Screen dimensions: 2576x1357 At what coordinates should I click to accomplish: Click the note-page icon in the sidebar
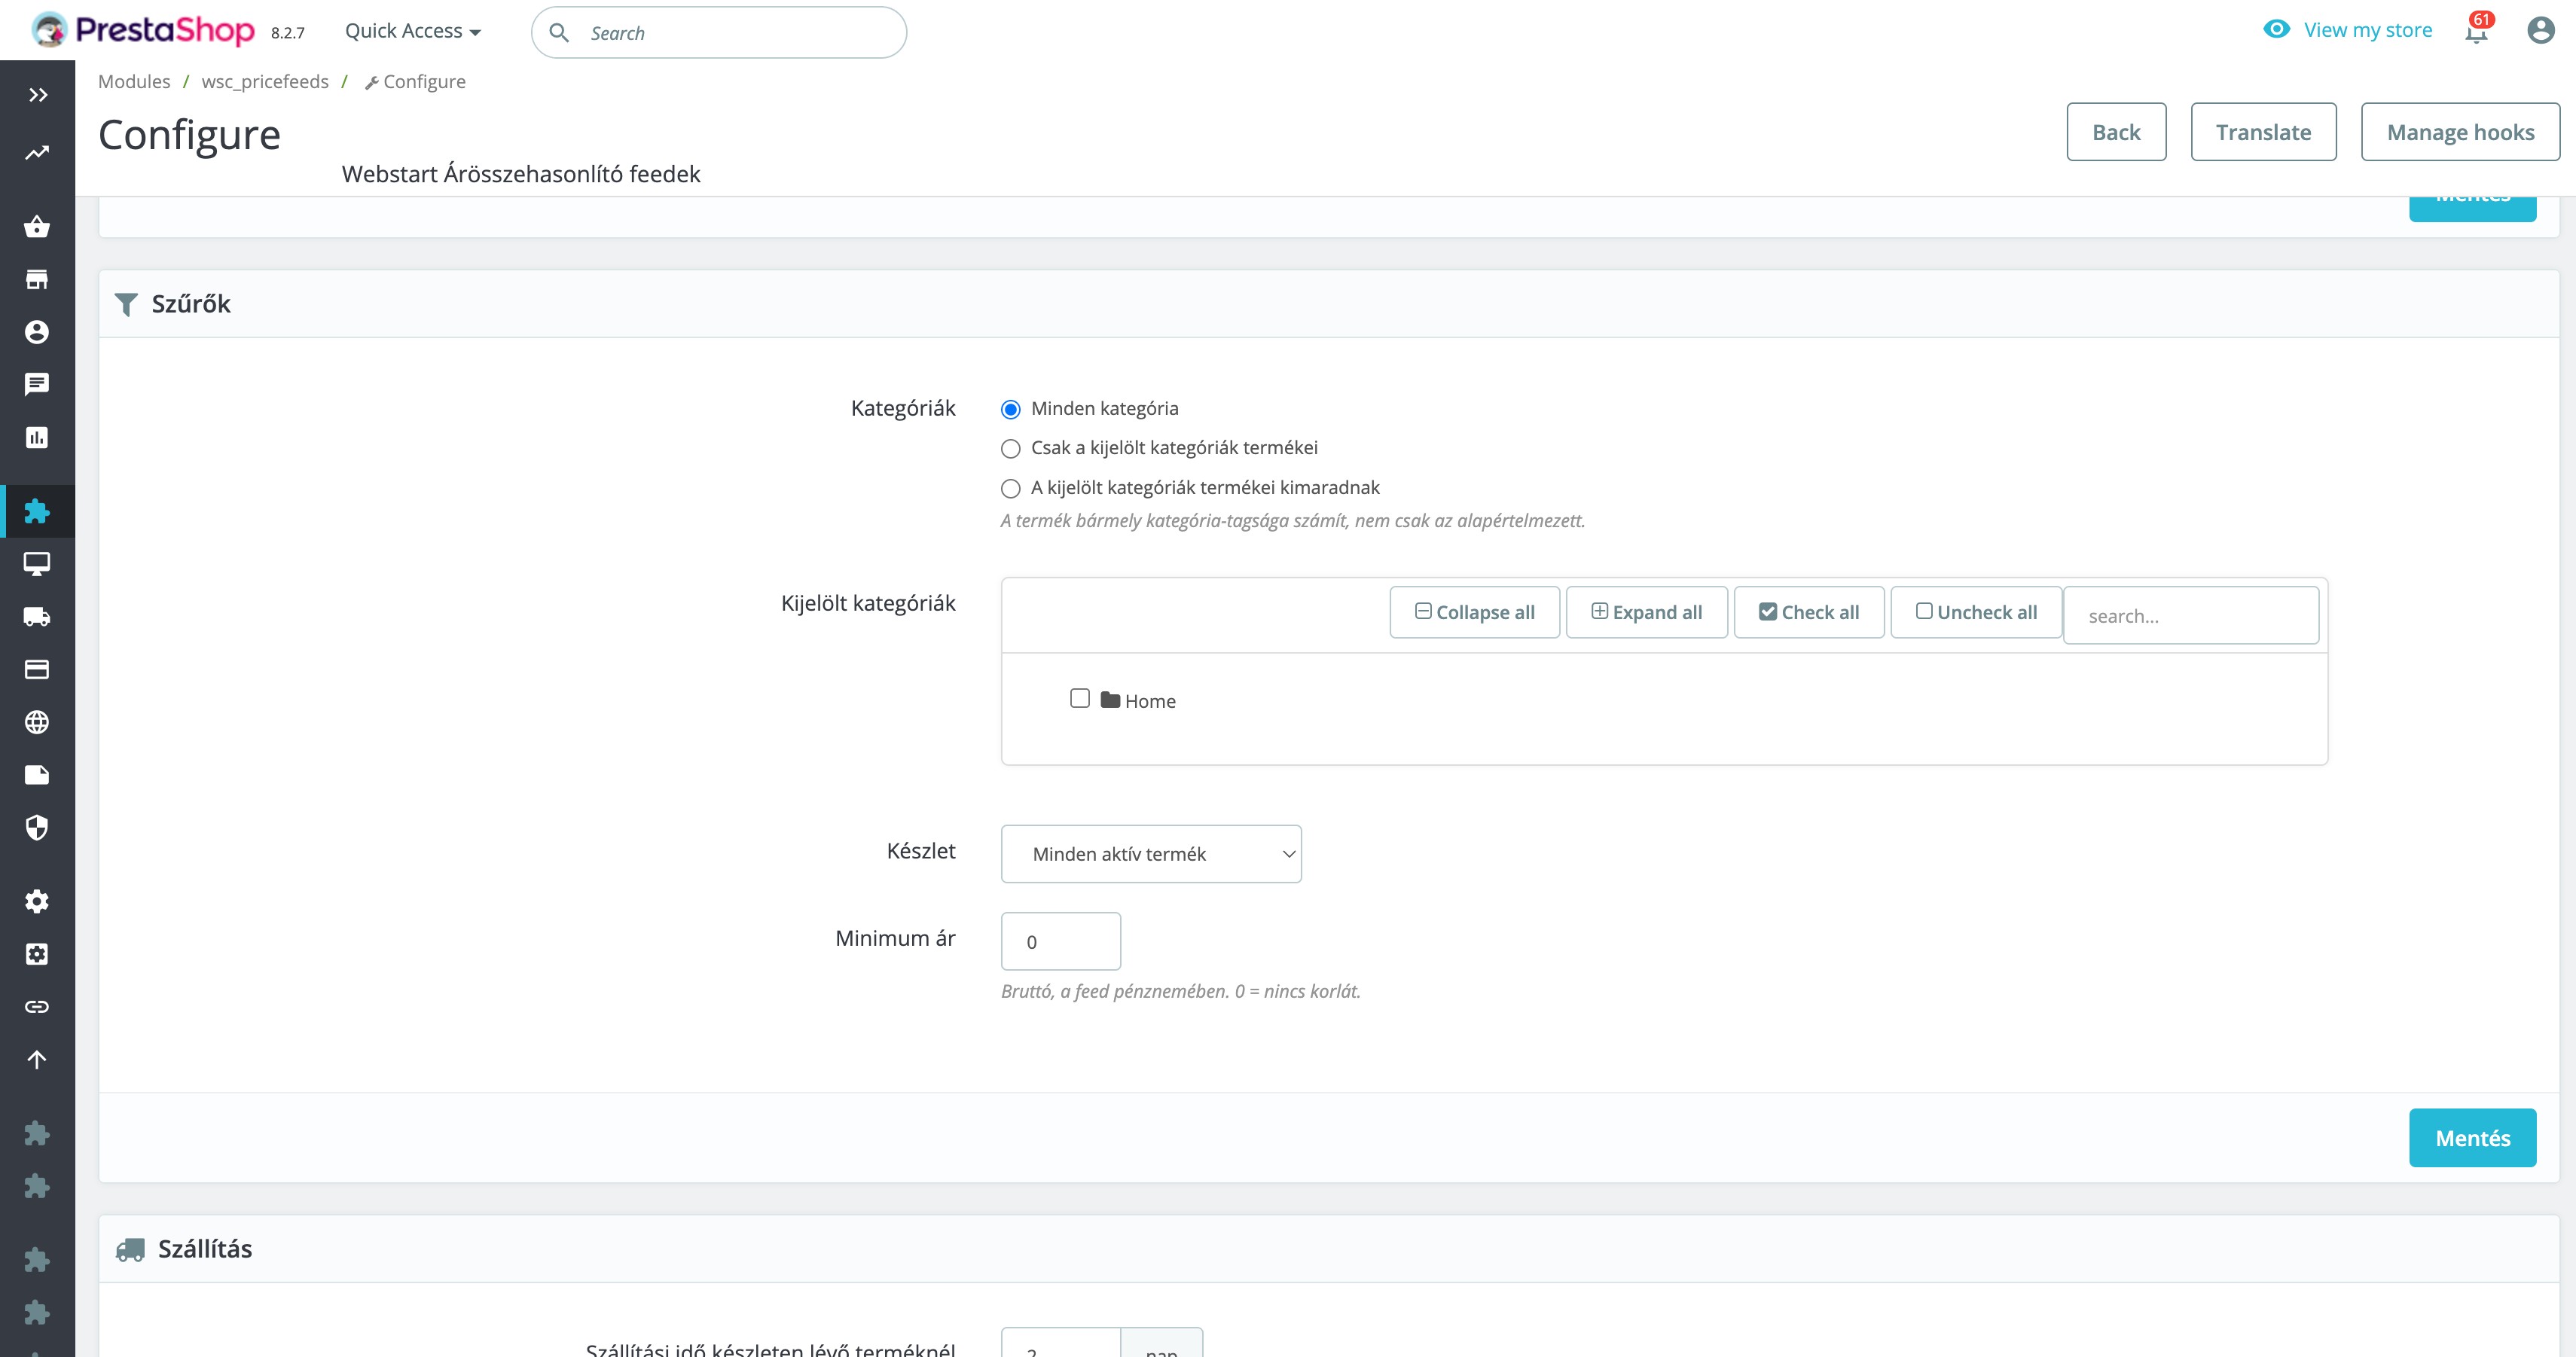click(x=37, y=774)
